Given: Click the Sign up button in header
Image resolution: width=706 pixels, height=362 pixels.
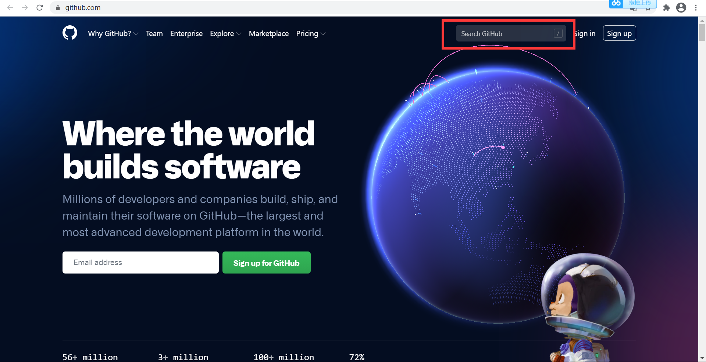Looking at the screenshot, I should pyautogui.click(x=619, y=33).
